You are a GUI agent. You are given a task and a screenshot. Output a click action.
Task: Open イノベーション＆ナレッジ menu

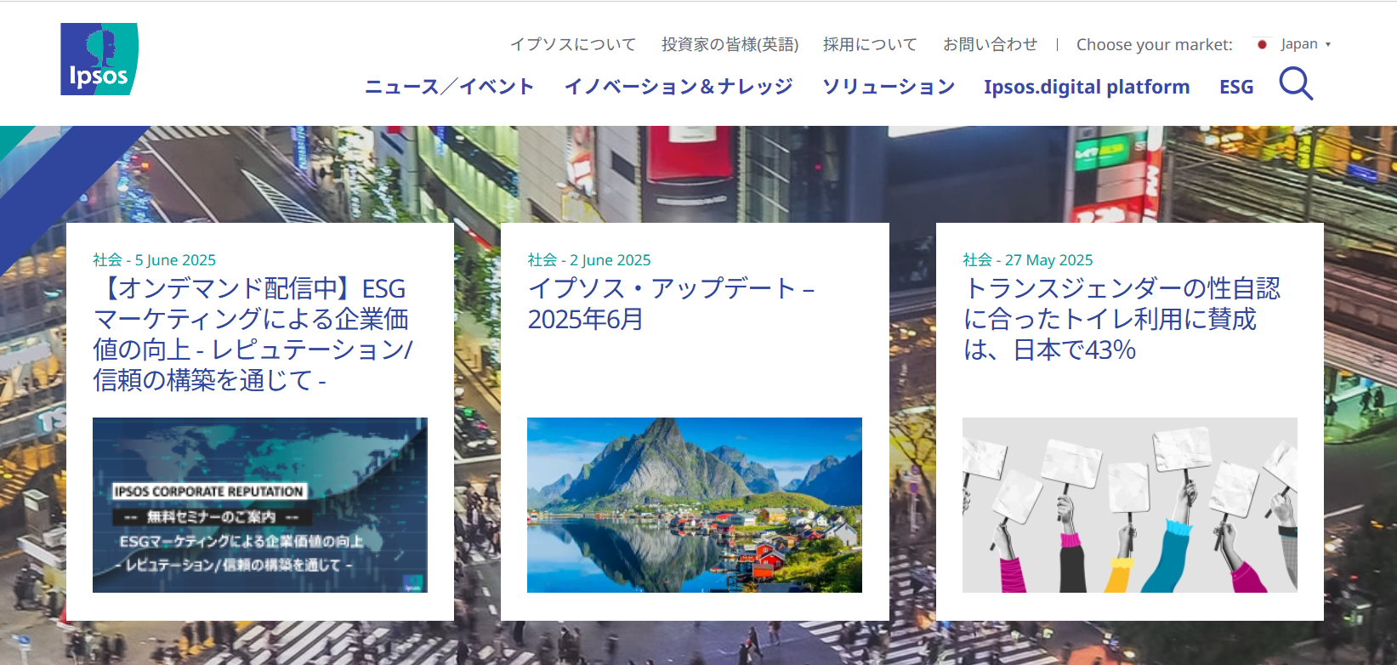click(x=679, y=87)
